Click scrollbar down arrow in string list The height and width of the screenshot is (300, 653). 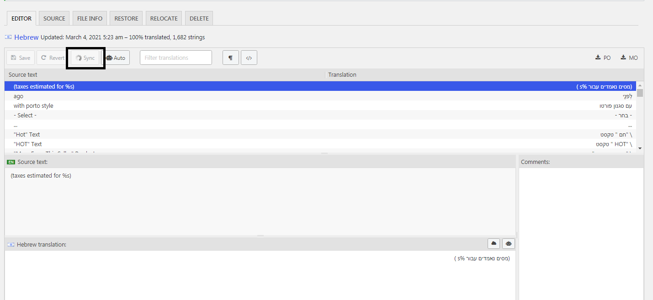click(x=640, y=148)
